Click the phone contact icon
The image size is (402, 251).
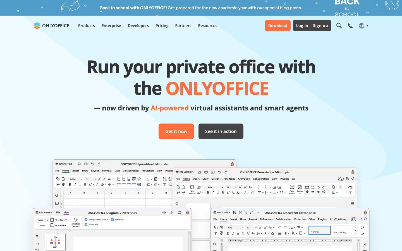point(350,26)
